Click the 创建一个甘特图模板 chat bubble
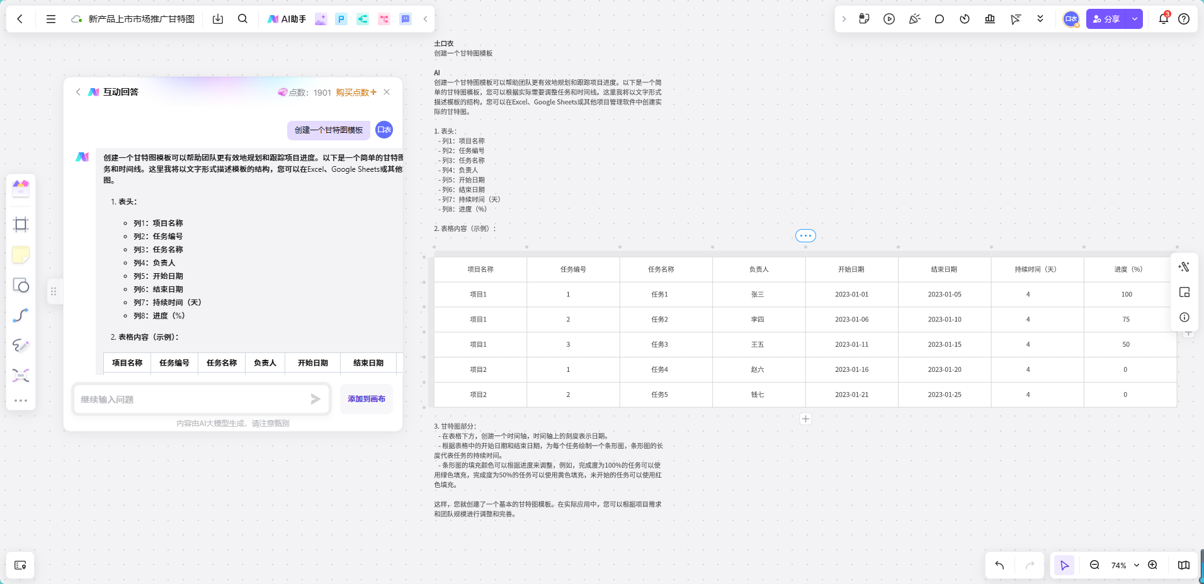Viewport: 1204px width, 584px height. tap(329, 130)
